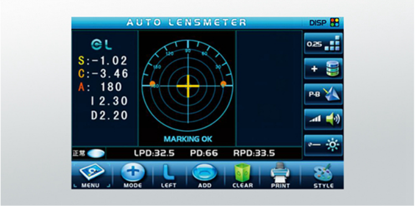415x206 pixels.
Task: Toggle the P-B prism button
Action: (x=323, y=94)
